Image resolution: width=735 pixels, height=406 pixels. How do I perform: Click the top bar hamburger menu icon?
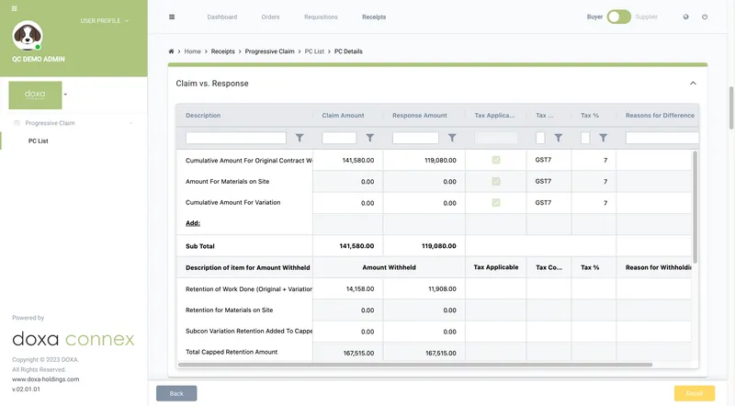click(x=172, y=17)
